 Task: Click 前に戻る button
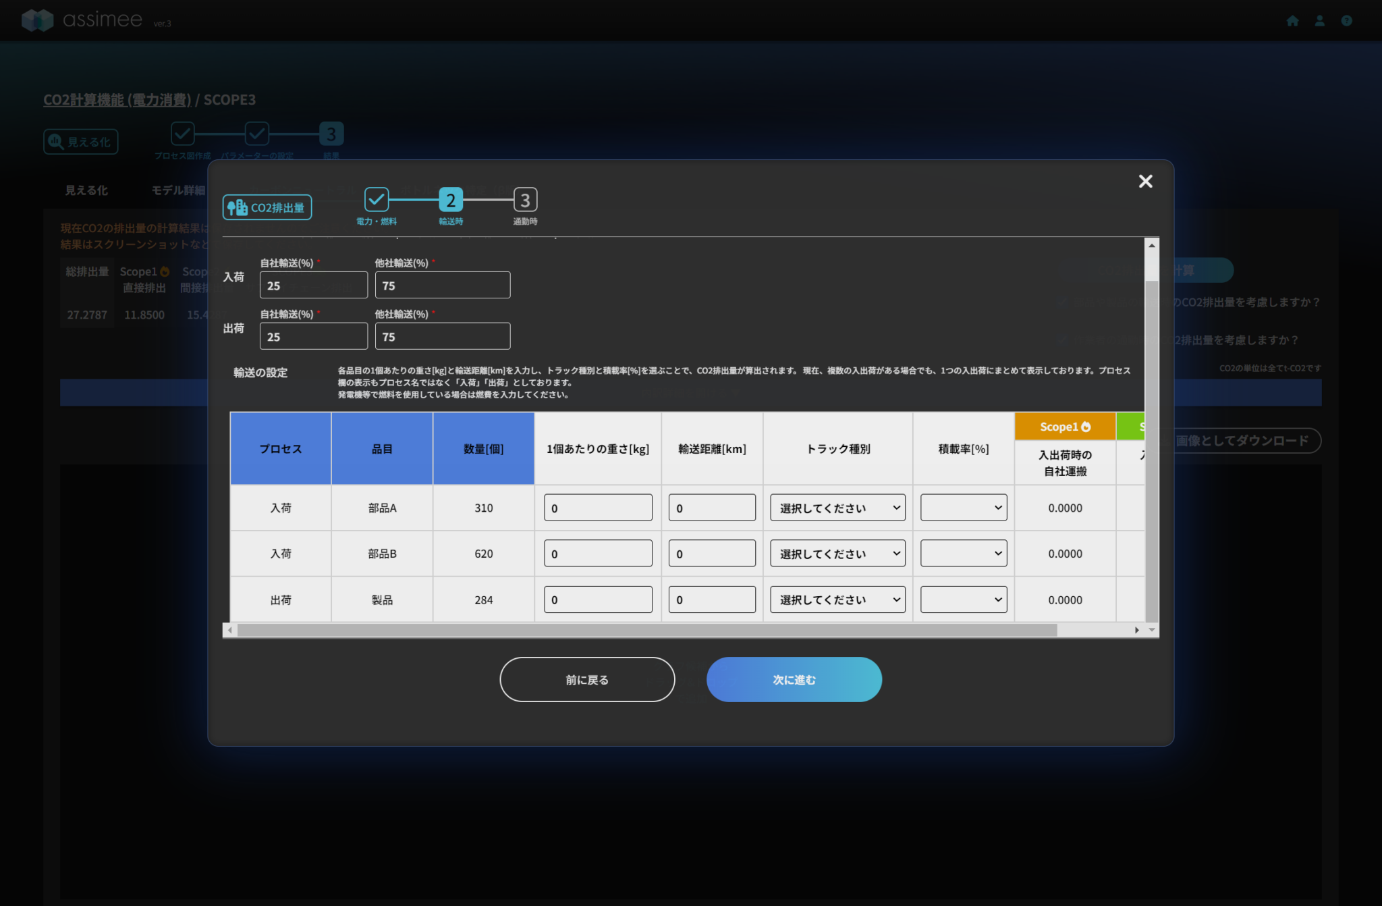click(587, 679)
